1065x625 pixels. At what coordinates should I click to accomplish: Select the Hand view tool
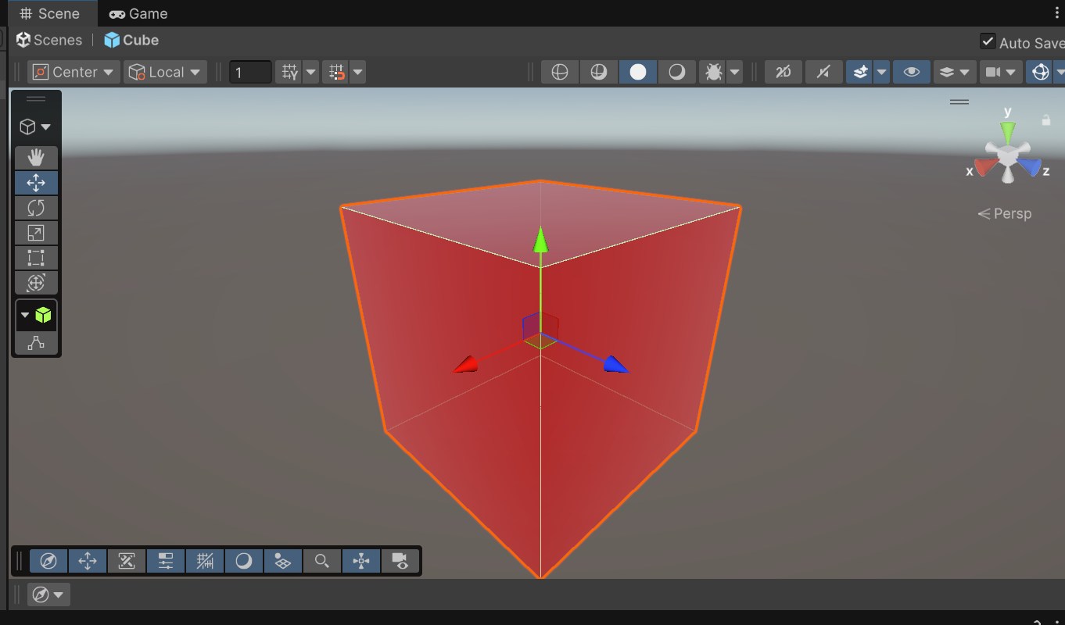(x=36, y=157)
